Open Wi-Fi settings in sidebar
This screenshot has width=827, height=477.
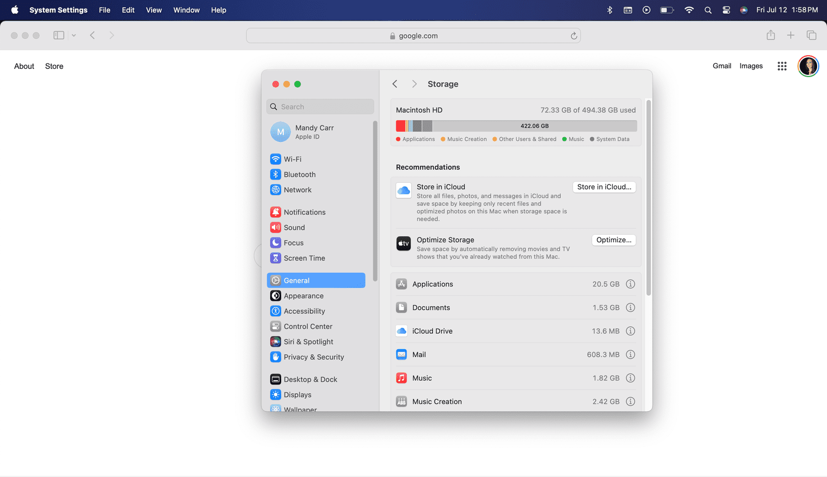coord(292,159)
